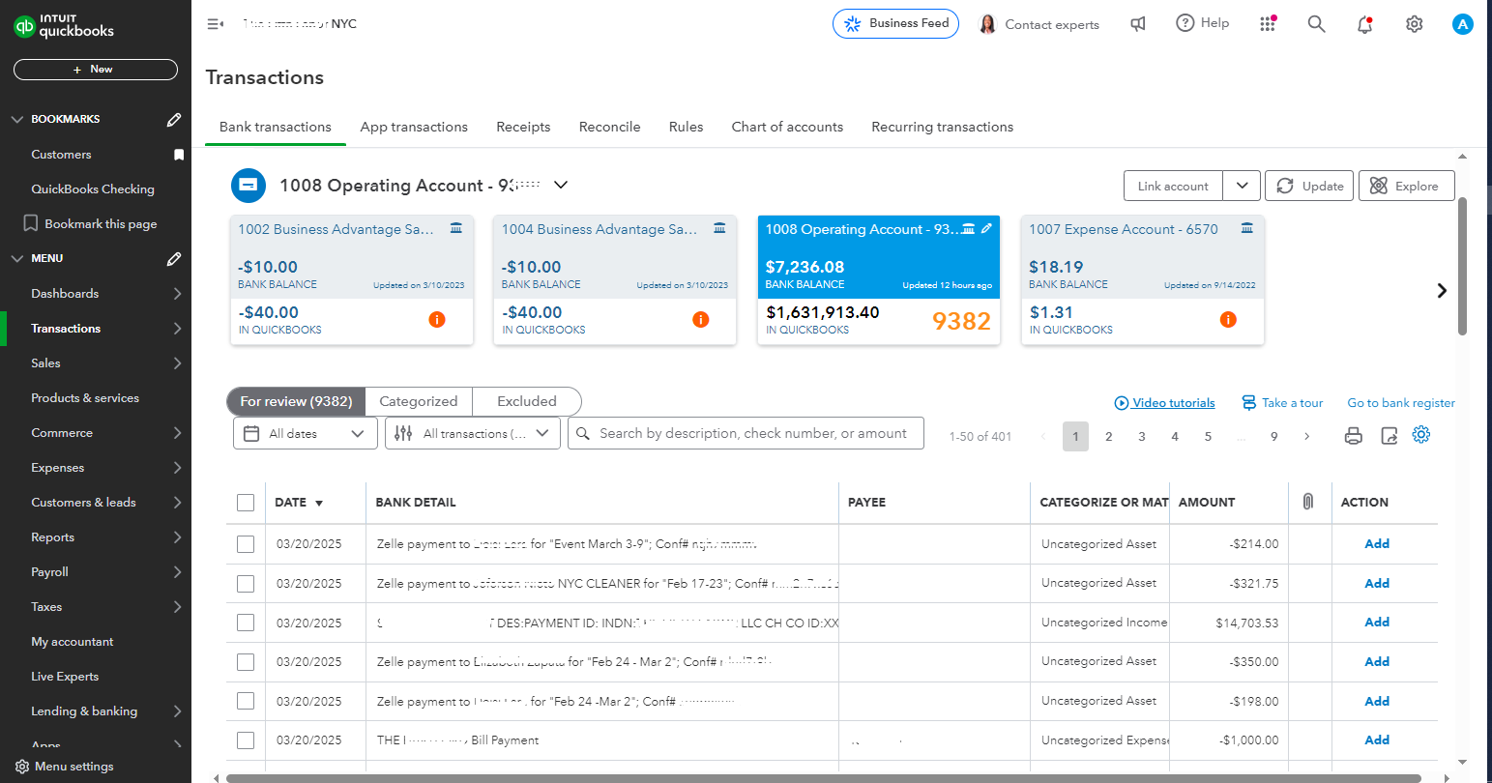Image resolution: width=1492 pixels, height=783 pixels.
Task: Edit menu with the pencil icon
Action: coord(174,258)
